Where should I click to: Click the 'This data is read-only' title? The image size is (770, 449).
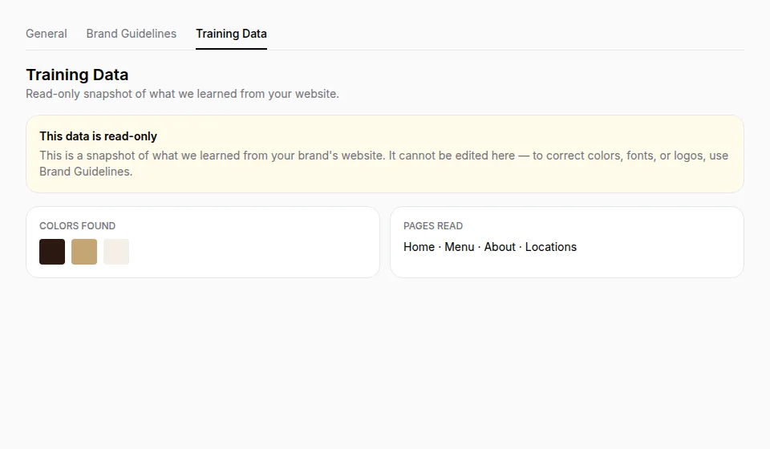[98, 136]
